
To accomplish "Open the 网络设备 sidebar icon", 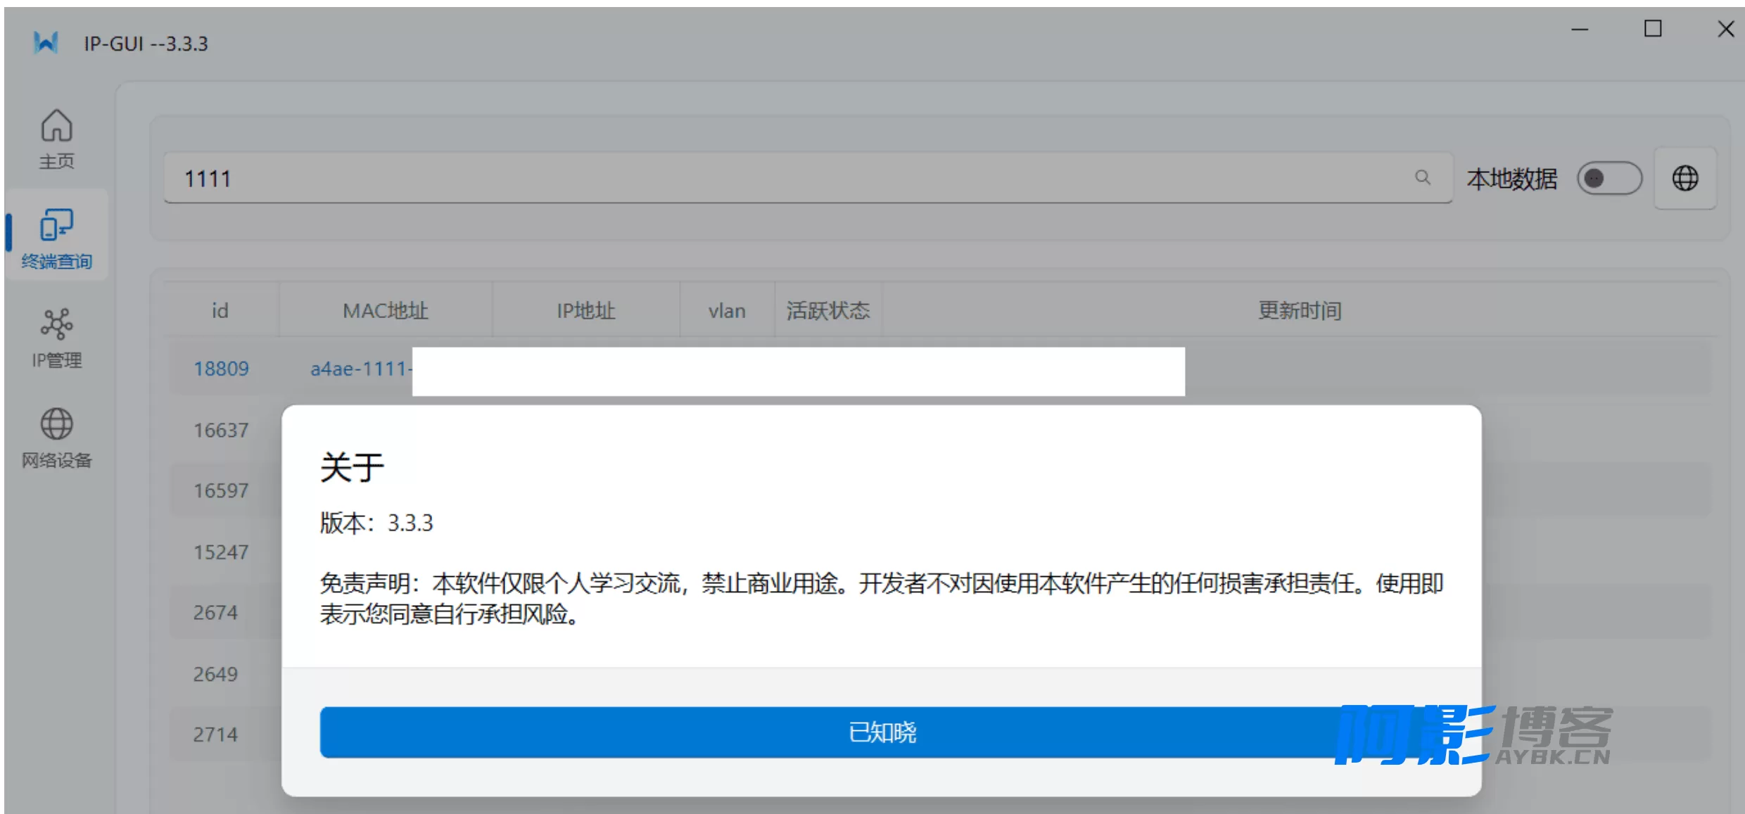I will [x=56, y=435].
